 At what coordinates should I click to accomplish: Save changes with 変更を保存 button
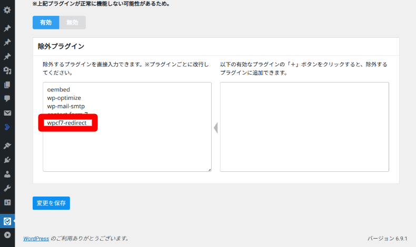pos(51,203)
